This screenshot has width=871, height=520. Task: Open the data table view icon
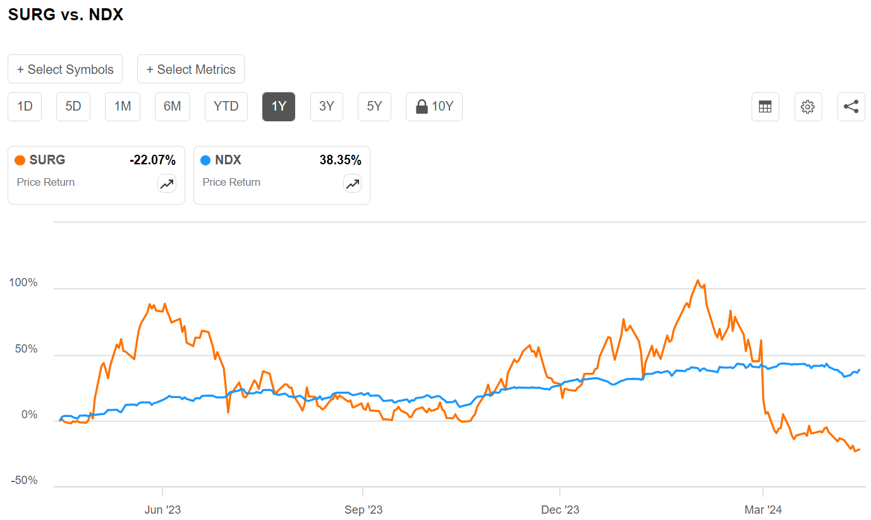pyautogui.click(x=765, y=107)
